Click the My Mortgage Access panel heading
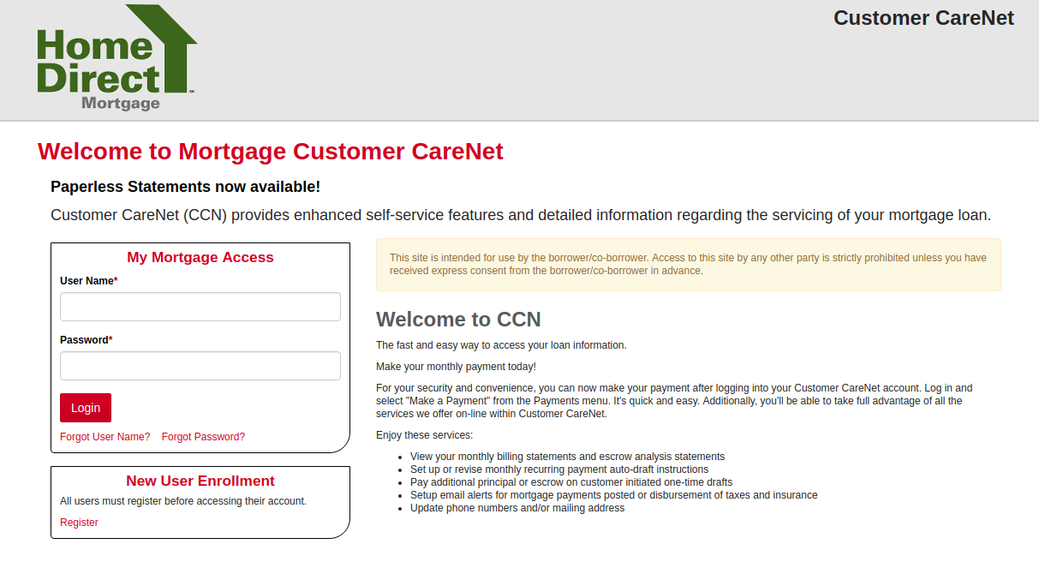Screen dimensions: 1039x568 (200, 257)
